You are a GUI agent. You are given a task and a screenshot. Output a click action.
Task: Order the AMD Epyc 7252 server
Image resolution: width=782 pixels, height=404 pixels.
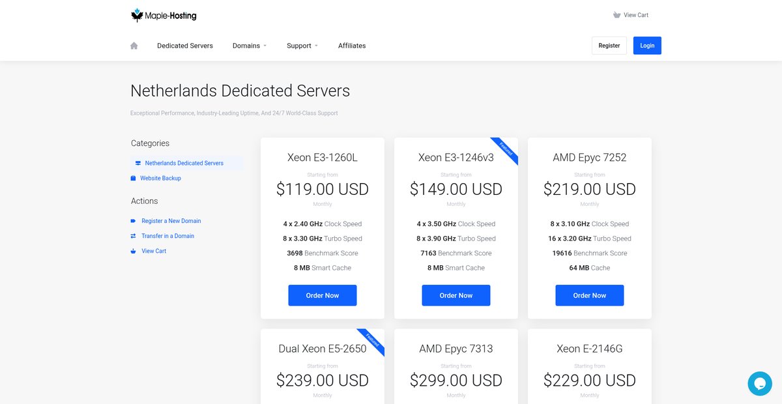coord(590,295)
